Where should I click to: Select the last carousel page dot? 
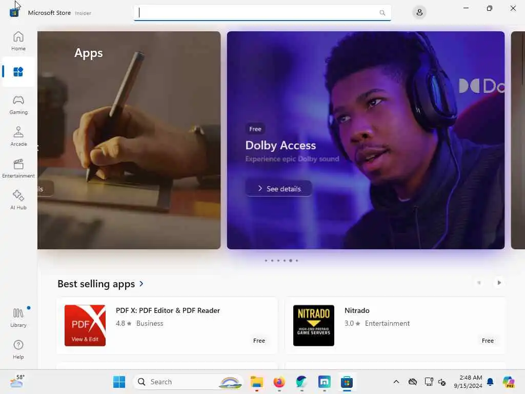(x=297, y=260)
